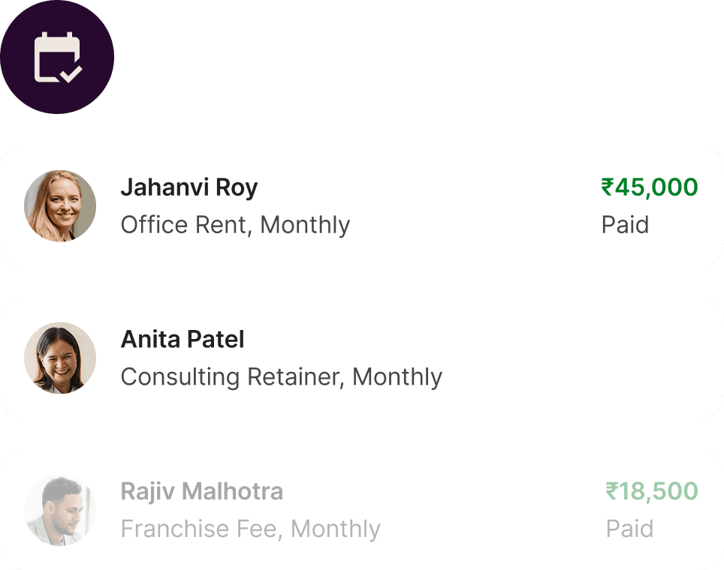724x570 pixels.
Task: Open Rajiv Malhotra's profile avatar
Action: coord(60,510)
